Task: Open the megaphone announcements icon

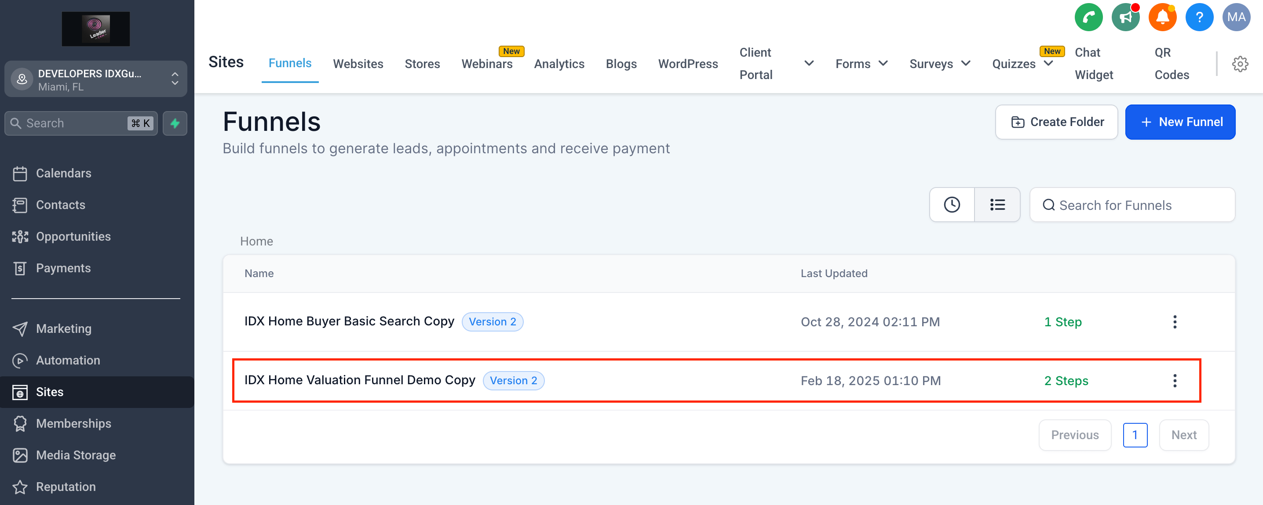Action: 1125,18
